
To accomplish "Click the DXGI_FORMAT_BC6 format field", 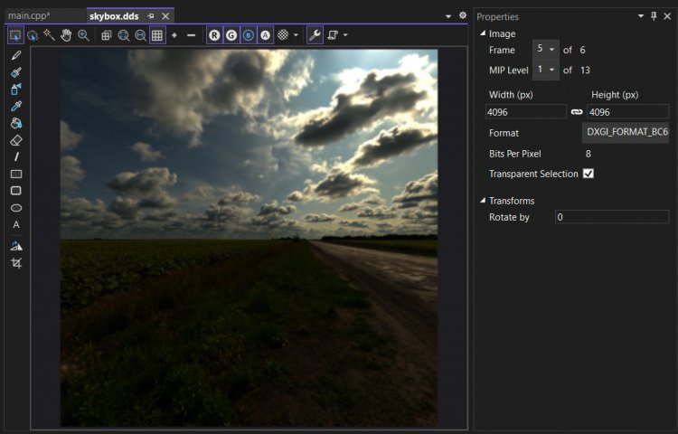I will tap(626, 133).
